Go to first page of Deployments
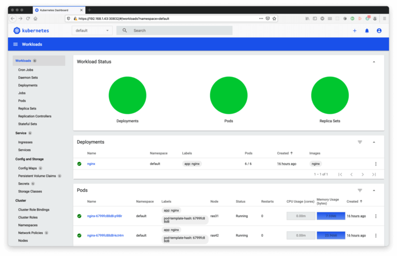The height and width of the screenshot is (256, 397). point(340,174)
